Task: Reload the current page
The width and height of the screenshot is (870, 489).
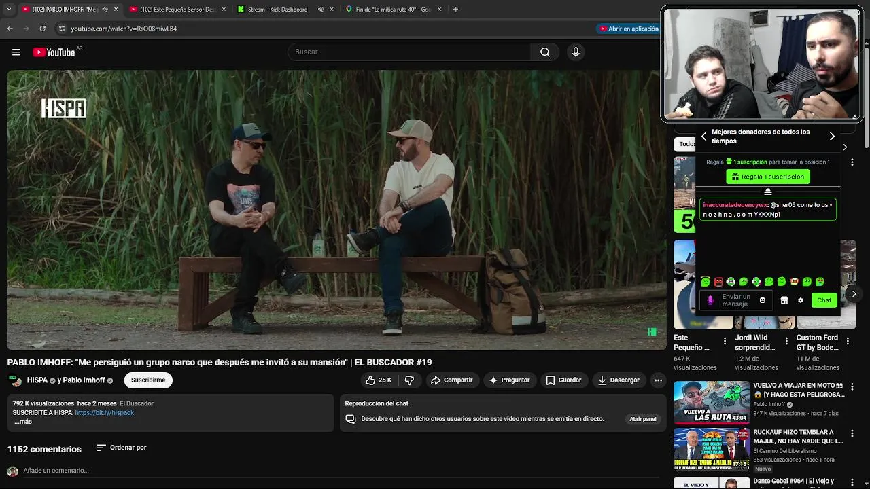Action: [43, 29]
